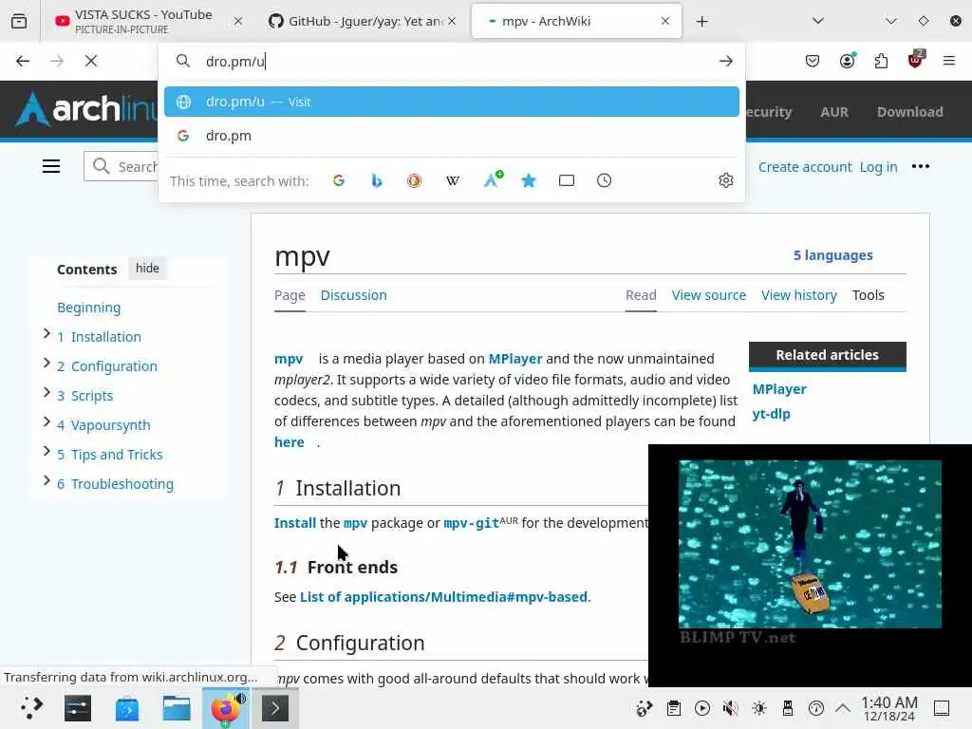Open the View history tab
This screenshot has width=972, height=729.
tap(799, 295)
